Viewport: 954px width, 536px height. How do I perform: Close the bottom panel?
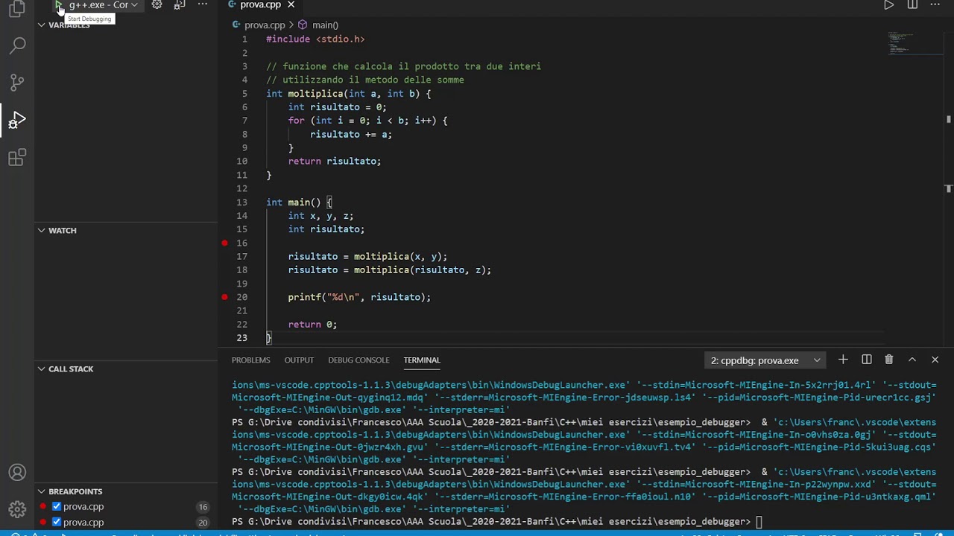click(x=935, y=360)
